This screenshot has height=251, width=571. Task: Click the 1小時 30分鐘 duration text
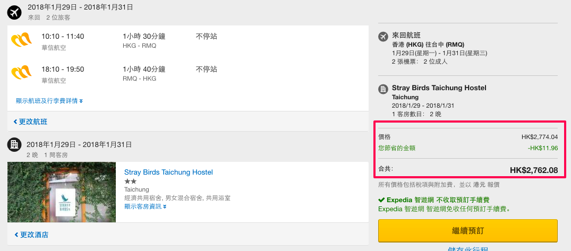click(x=144, y=37)
